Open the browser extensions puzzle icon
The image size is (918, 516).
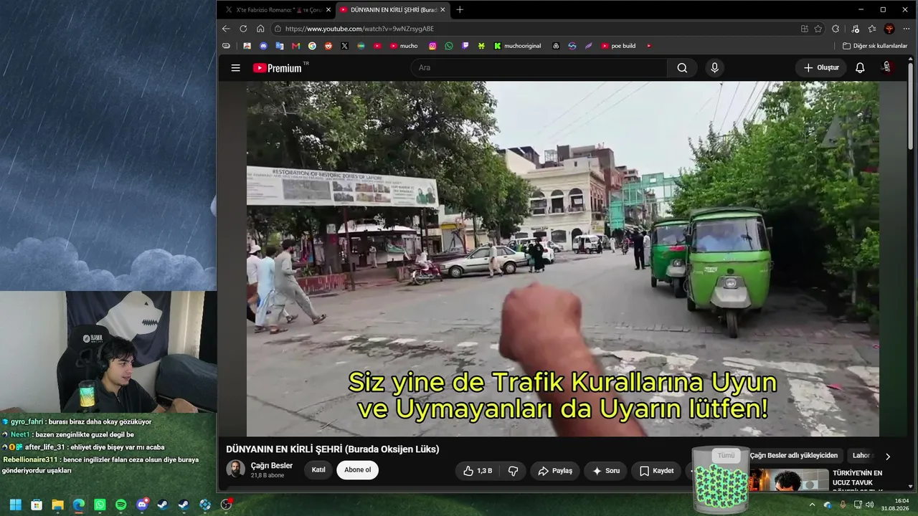836,29
